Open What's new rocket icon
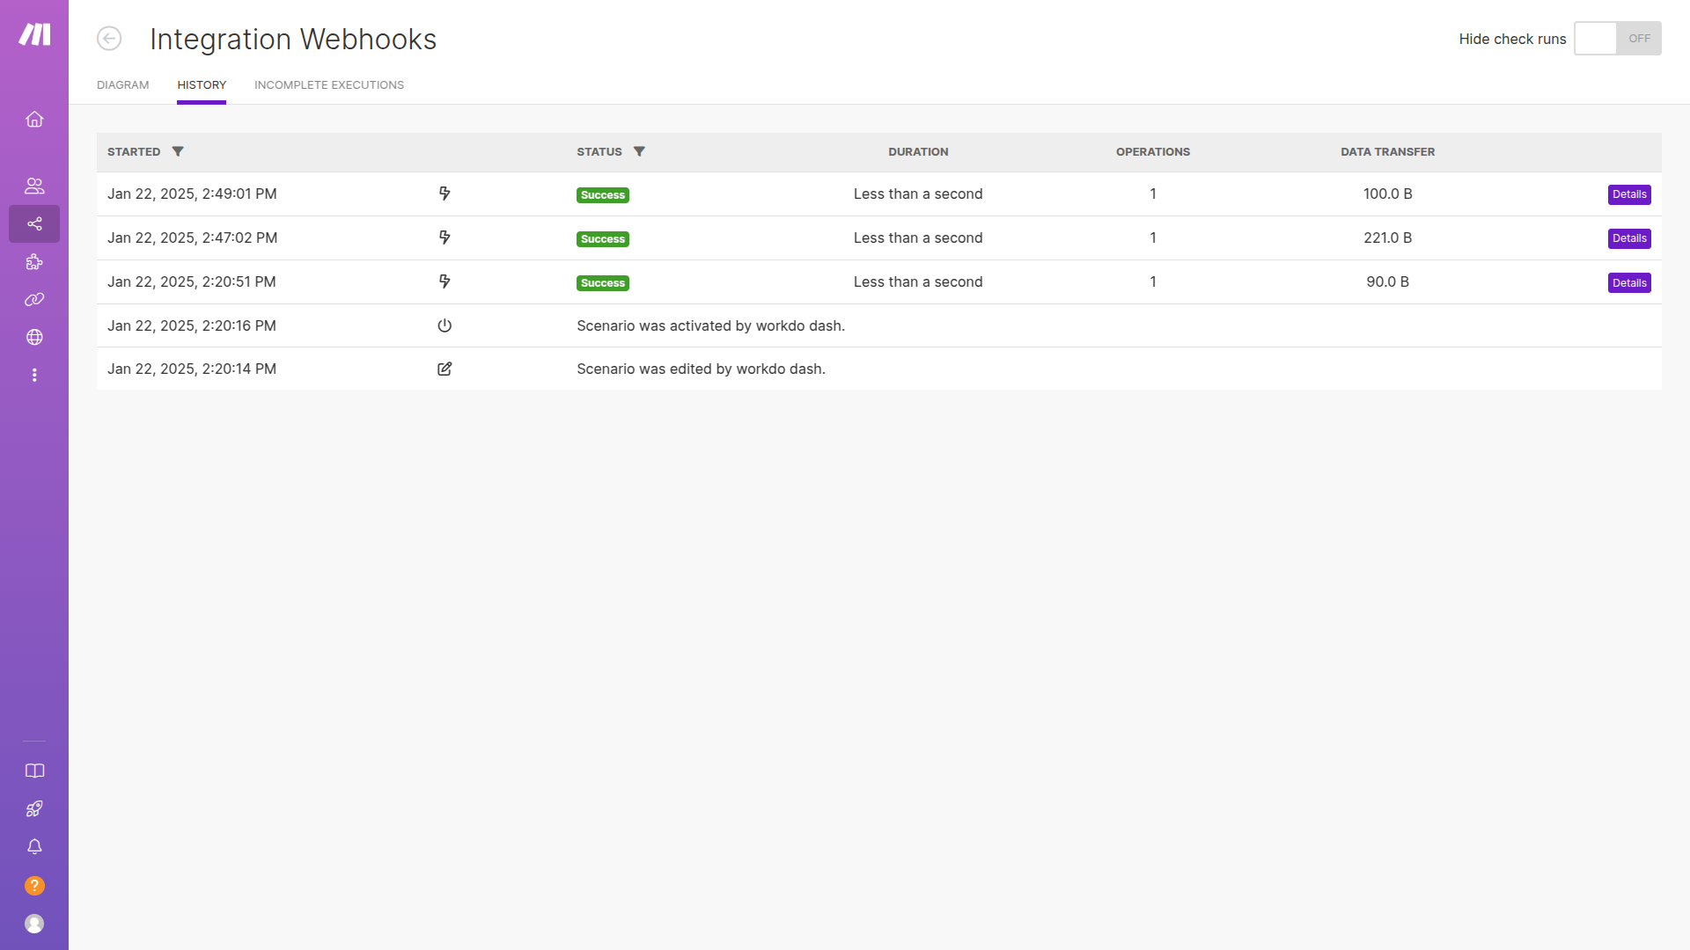This screenshot has height=950, width=1690. (x=34, y=809)
